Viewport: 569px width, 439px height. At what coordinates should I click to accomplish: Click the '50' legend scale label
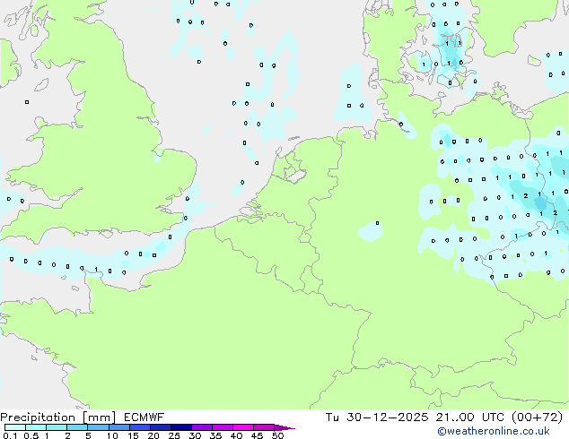278,435
